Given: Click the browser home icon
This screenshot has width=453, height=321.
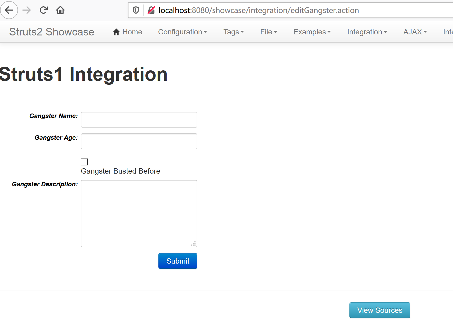Looking at the screenshot, I should 60,10.
